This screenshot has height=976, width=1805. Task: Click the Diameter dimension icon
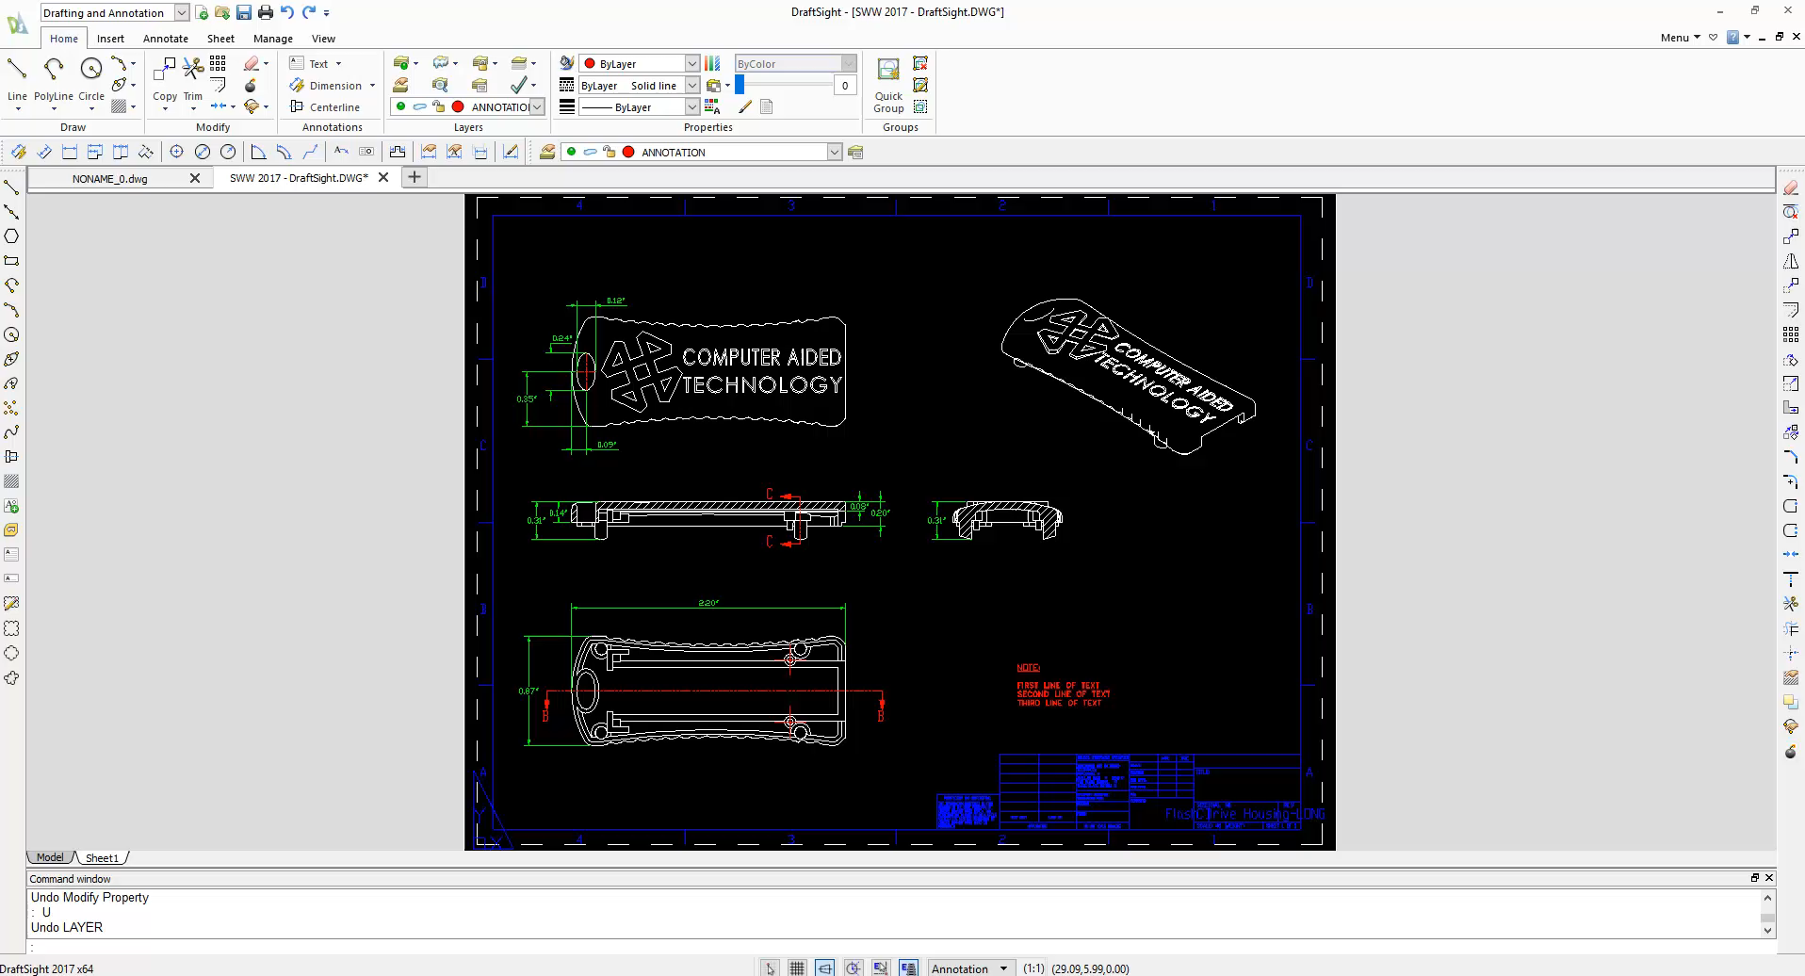[x=203, y=152]
